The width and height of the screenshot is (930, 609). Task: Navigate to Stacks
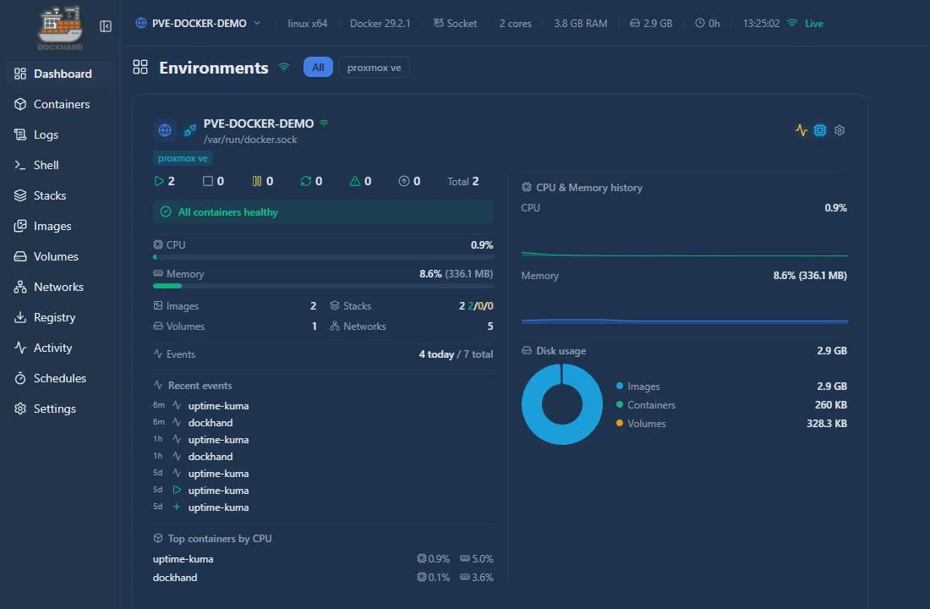point(61,195)
